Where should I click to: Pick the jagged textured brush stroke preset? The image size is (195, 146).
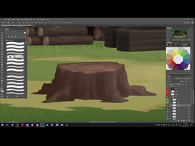[15, 57]
